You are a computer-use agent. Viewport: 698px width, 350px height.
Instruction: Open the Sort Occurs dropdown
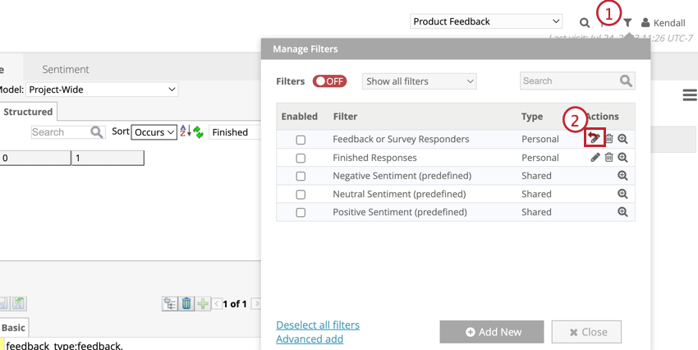tap(154, 132)
